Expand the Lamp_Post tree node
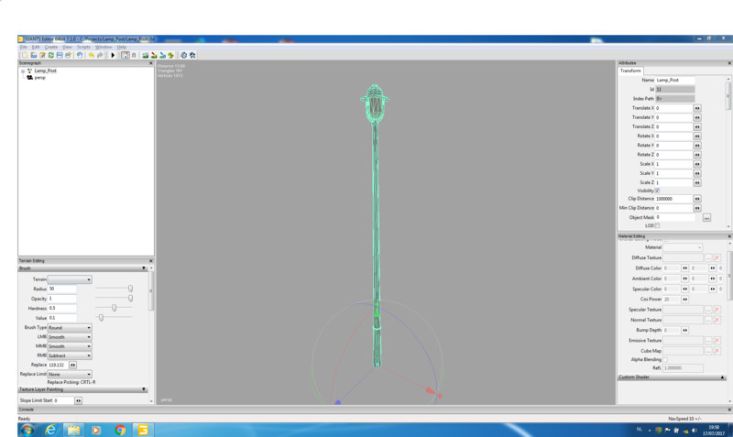Image resolution: width=733 pixels, height=437 pixels. coord(23,71)
